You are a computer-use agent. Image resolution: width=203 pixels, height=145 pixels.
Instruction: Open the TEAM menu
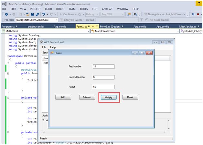click(72, 9)
